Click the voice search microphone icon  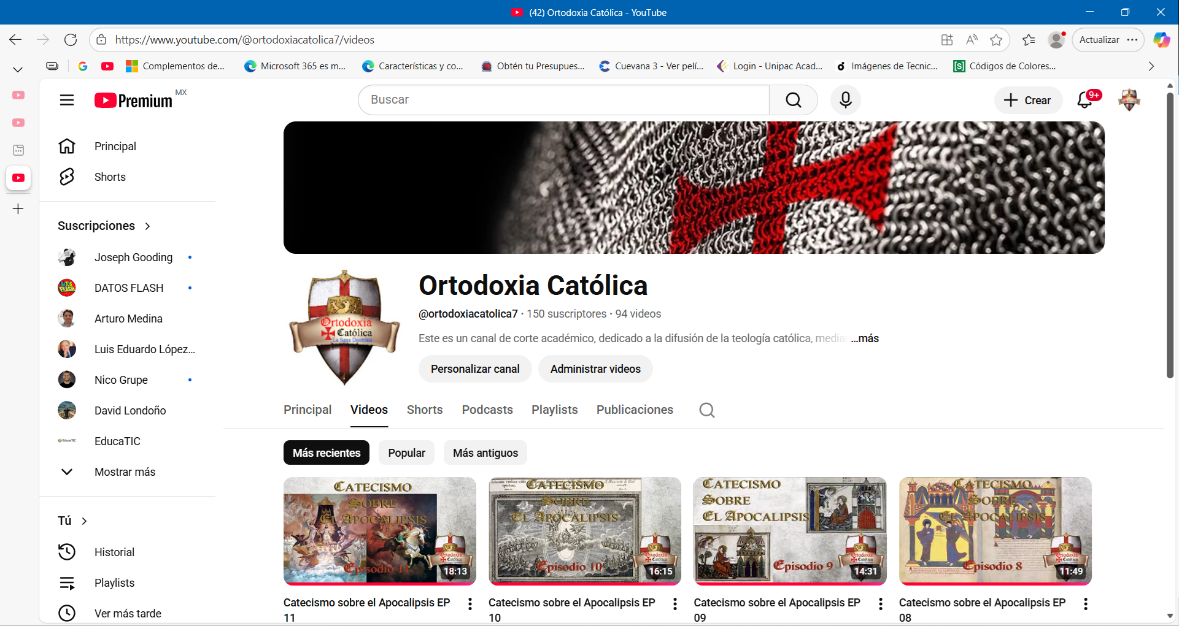pos(845,100)
